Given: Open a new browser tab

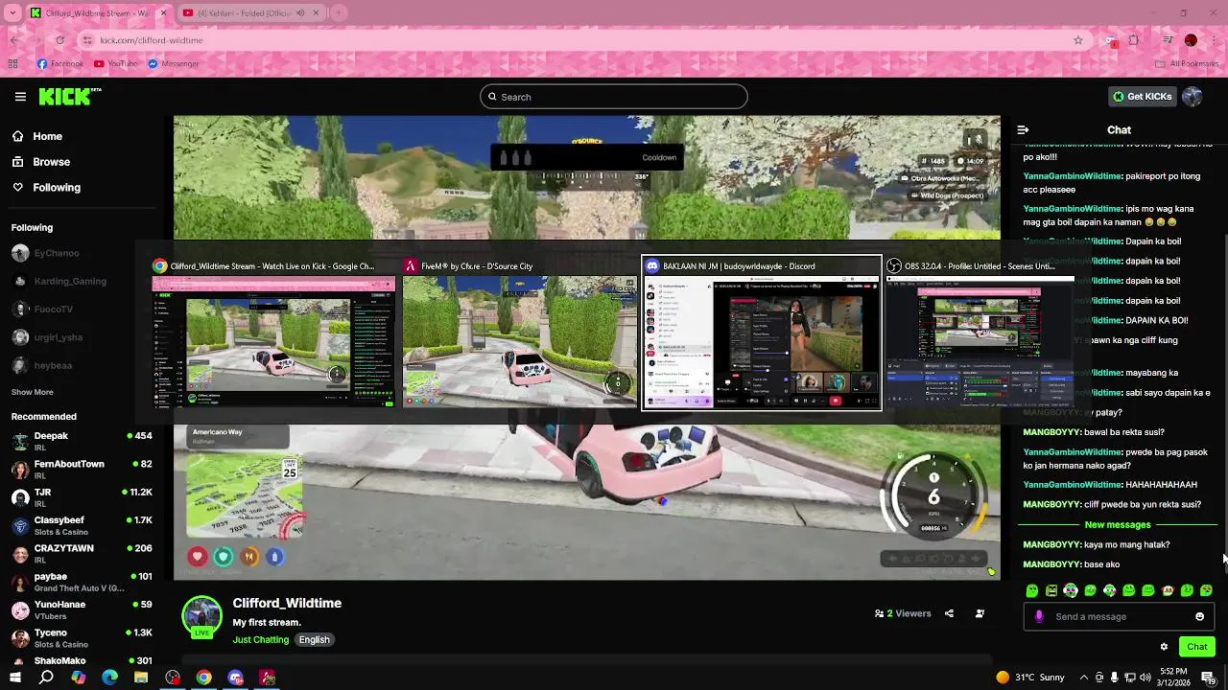Looking at the screenshot, I should tap(339, 12).
